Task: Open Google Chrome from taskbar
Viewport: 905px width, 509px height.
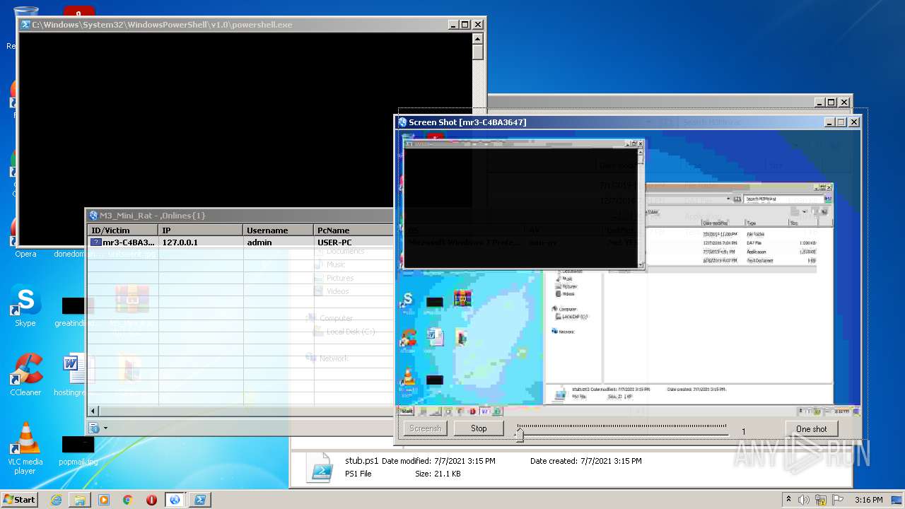Action: click(x=128, y=500)
